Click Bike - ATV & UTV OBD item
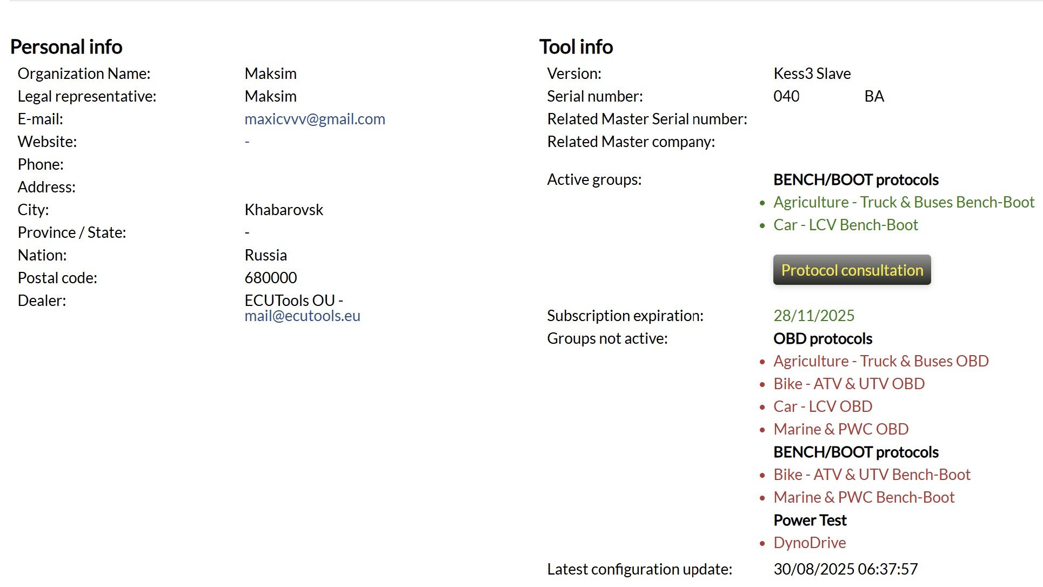The height and width of the screenshot is (587, 1043). coord(848,384)
